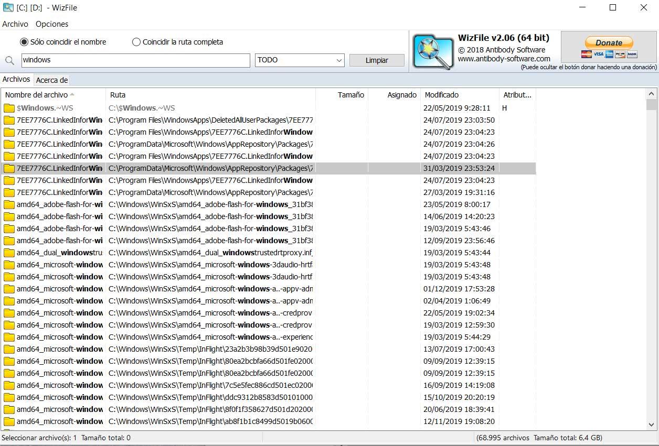The width and height of the screenshot is (659, 446).
Task: Click status bar 'Seleccionar archivo(s): 1' text
Action: (39, 438)
